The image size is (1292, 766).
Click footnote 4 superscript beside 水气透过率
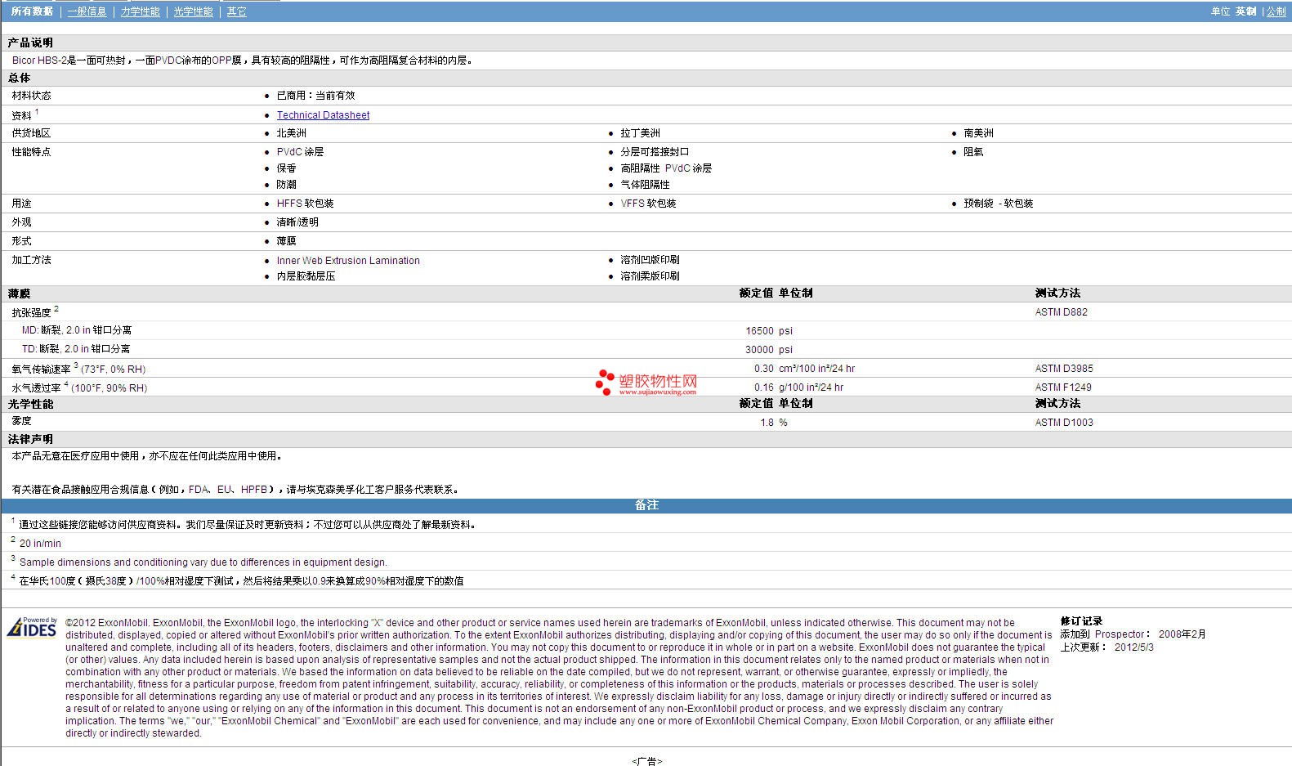[x=66, y=384]
